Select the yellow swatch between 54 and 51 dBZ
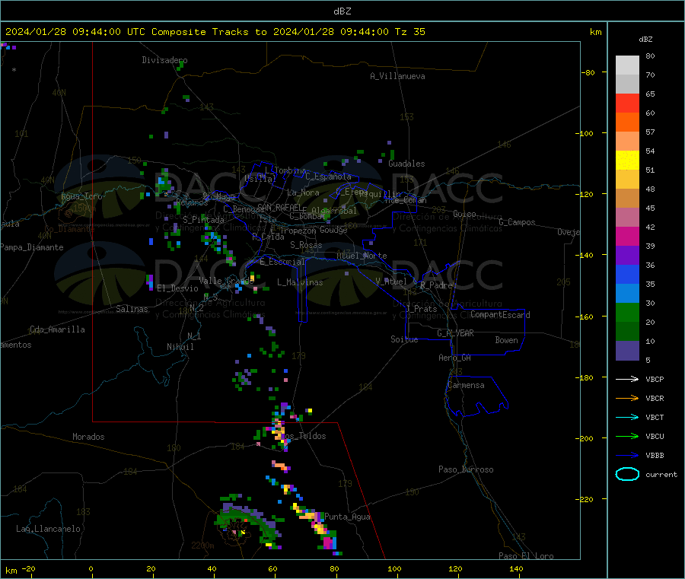685x579 pixels. 627,161
